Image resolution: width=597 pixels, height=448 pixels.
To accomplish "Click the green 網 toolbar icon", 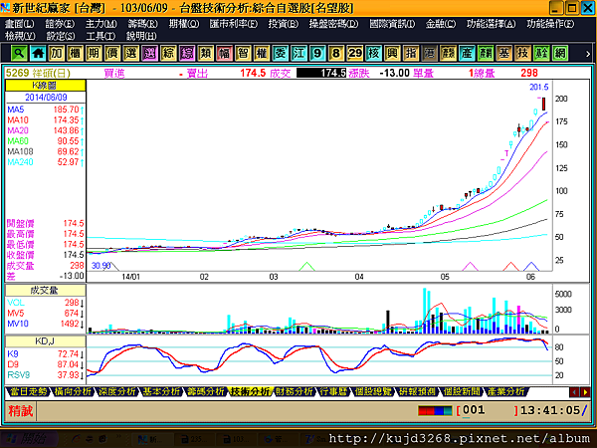I will (x=560, y=53).
